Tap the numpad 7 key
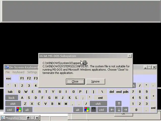 click(133, 92)
